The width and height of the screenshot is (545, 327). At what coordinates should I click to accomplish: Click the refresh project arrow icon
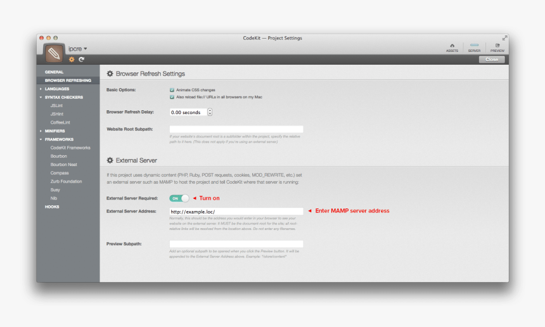coord(81,60)
